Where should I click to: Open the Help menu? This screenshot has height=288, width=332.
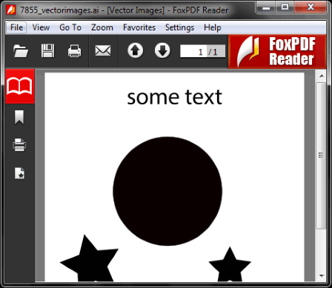212,27
